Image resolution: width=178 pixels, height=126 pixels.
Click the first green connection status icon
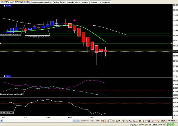point(168,125)
